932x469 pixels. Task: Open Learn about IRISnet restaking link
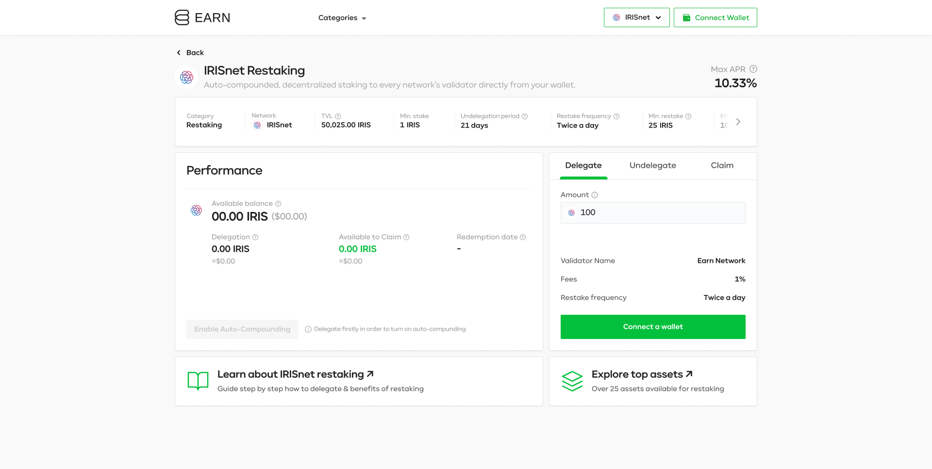coord(295,374)
